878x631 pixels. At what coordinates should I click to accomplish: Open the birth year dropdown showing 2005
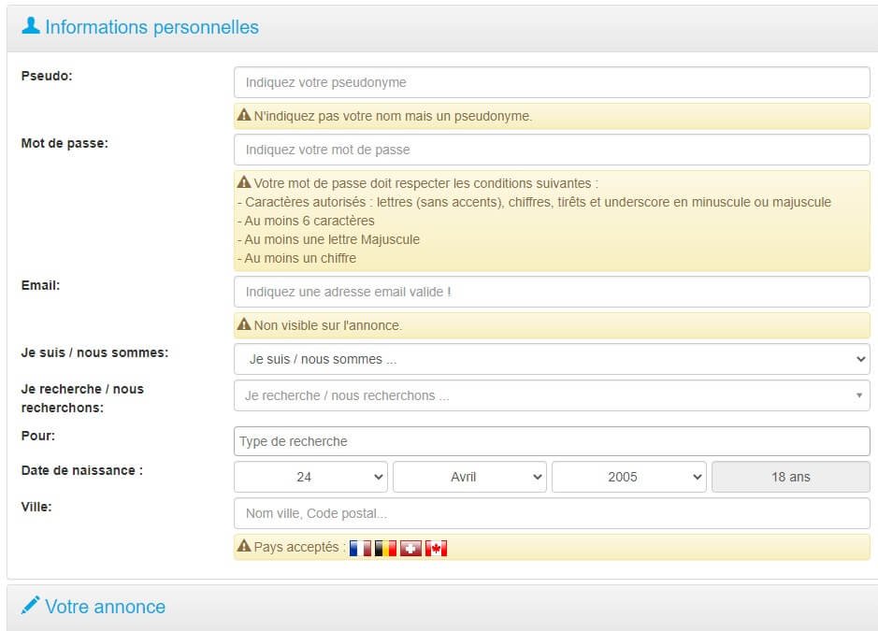pos(627,477)
